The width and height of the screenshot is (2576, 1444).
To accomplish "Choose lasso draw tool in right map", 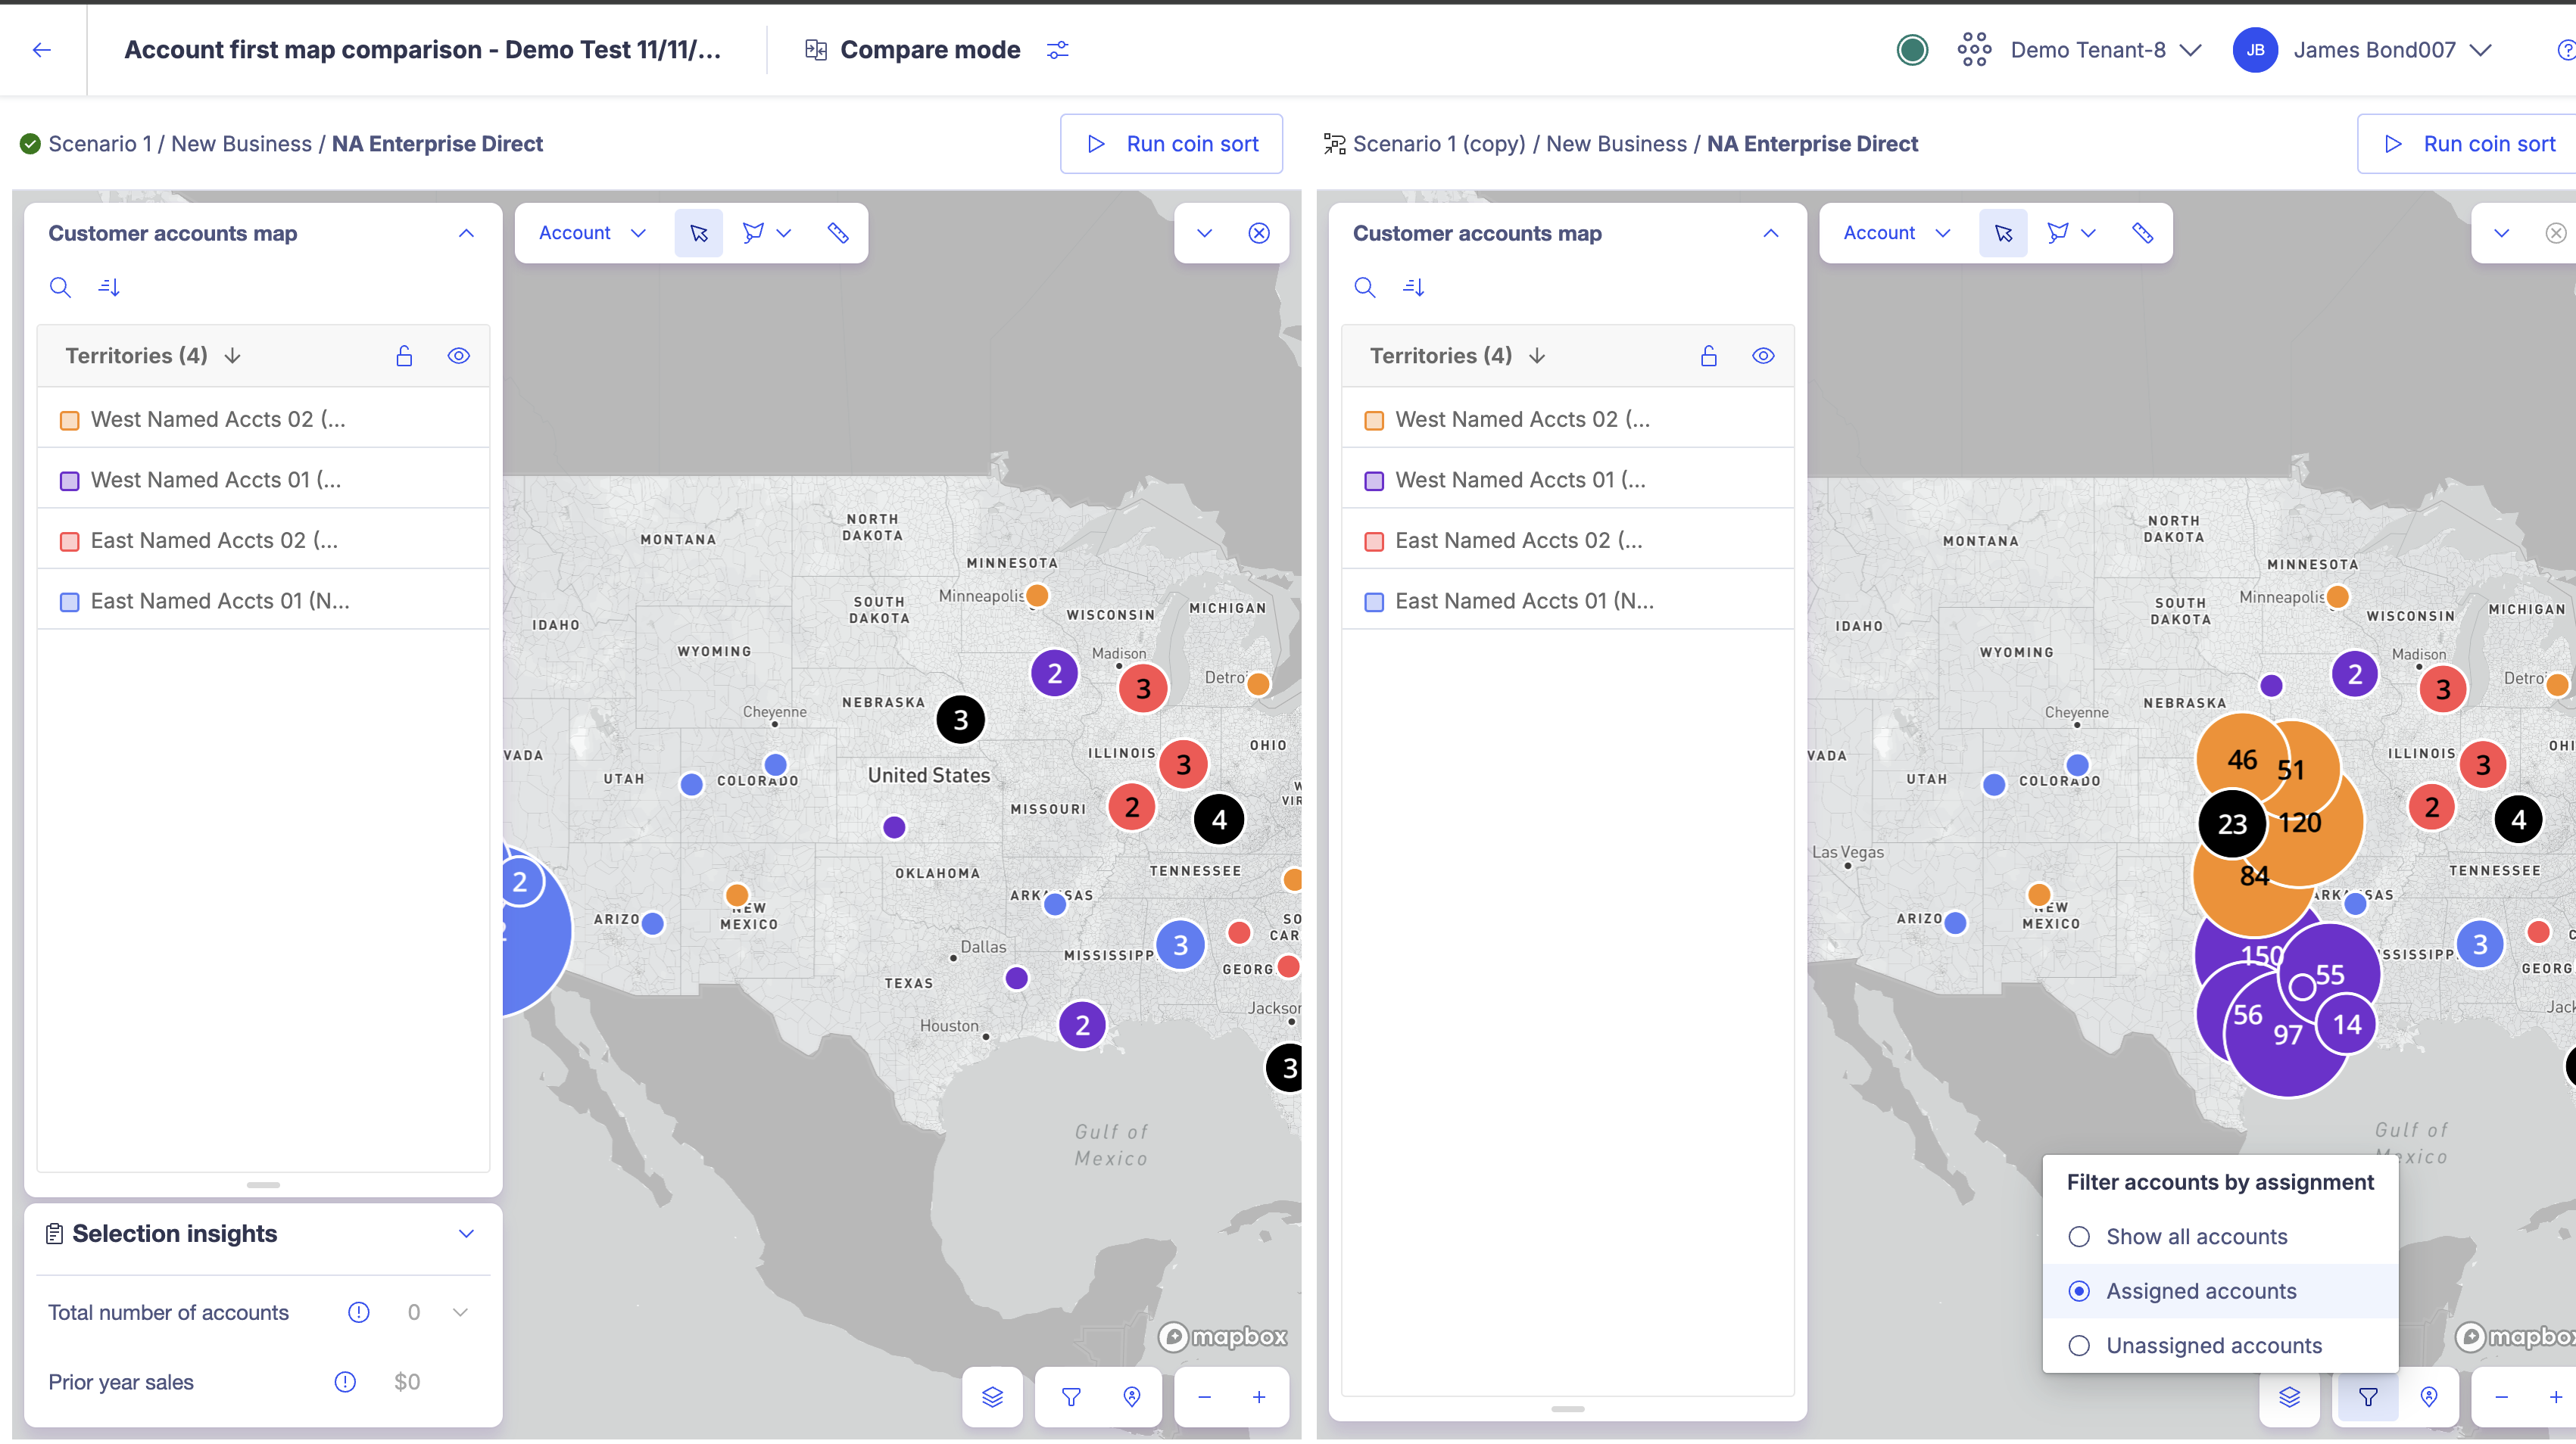I will pyautogui.click(x=2057, y=233).
